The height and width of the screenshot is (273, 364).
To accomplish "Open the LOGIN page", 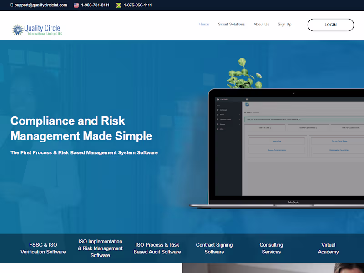I will tap(331, 25).
